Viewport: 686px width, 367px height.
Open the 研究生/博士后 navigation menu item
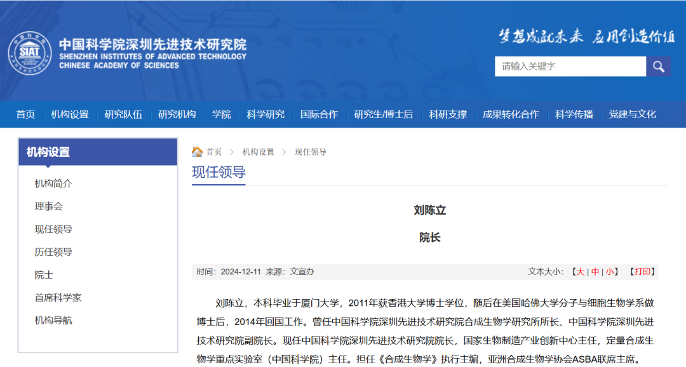click(x=383, y=114)
